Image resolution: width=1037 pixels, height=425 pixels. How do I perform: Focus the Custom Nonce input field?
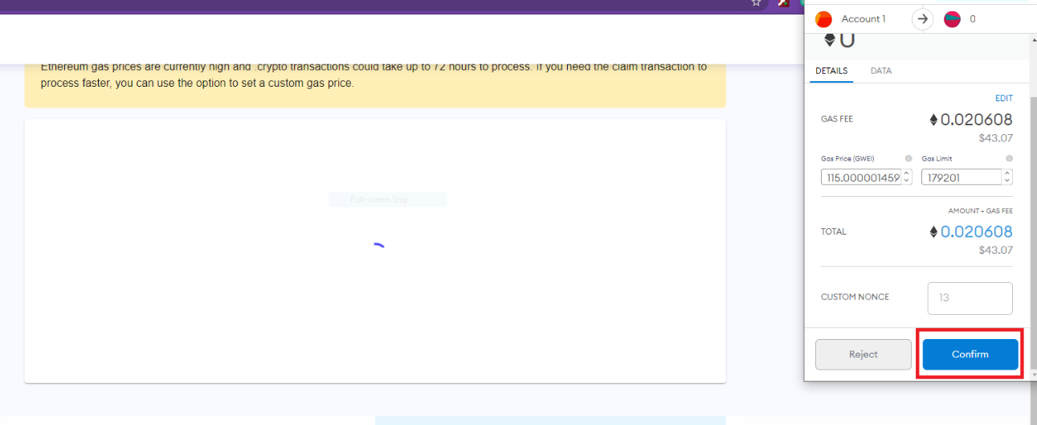(x=970, y=298)
